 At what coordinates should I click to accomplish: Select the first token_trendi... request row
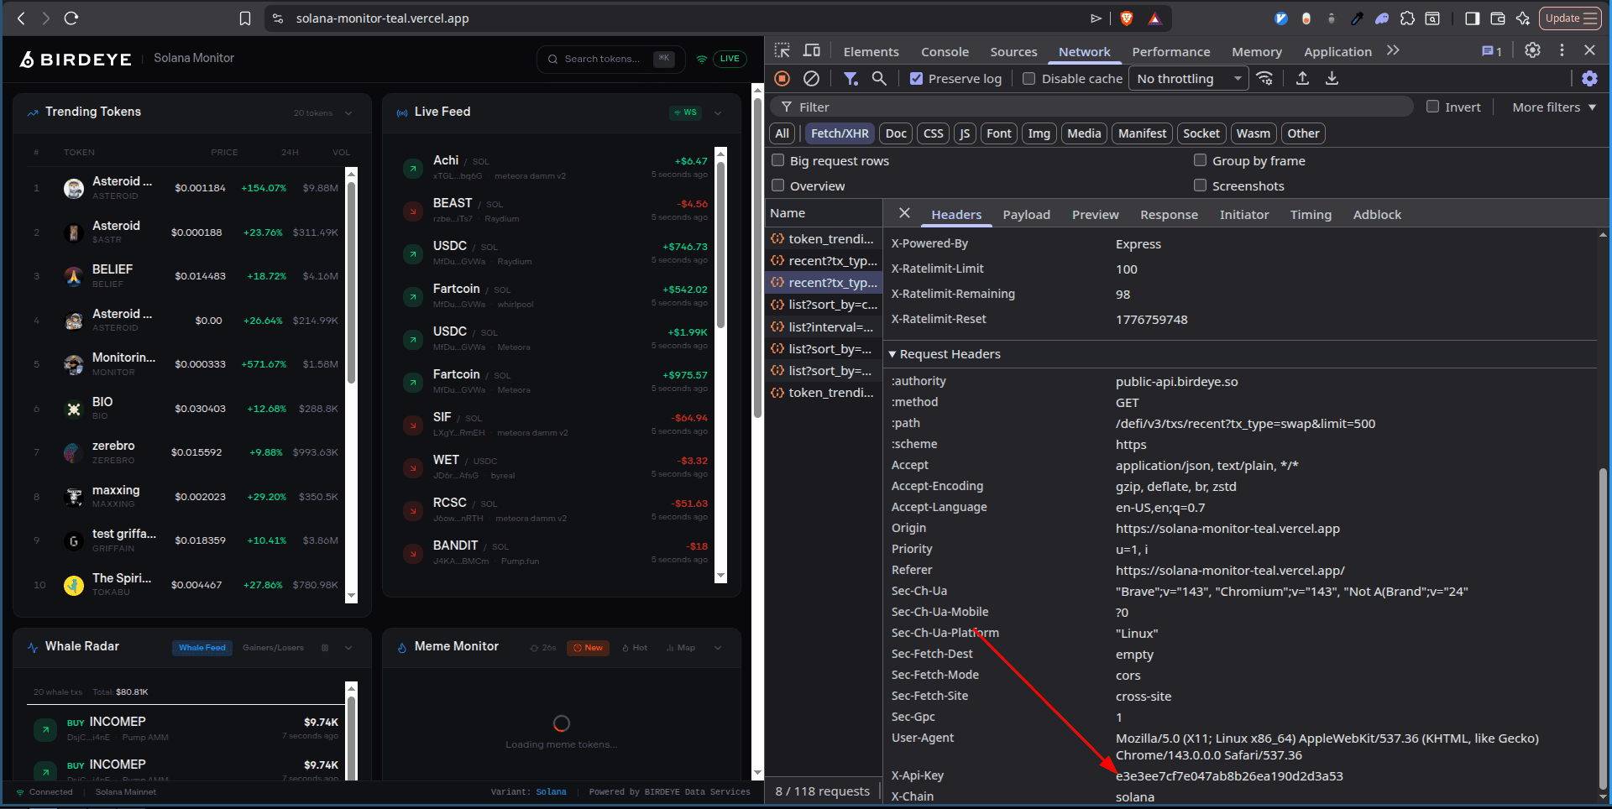point(824,239)
